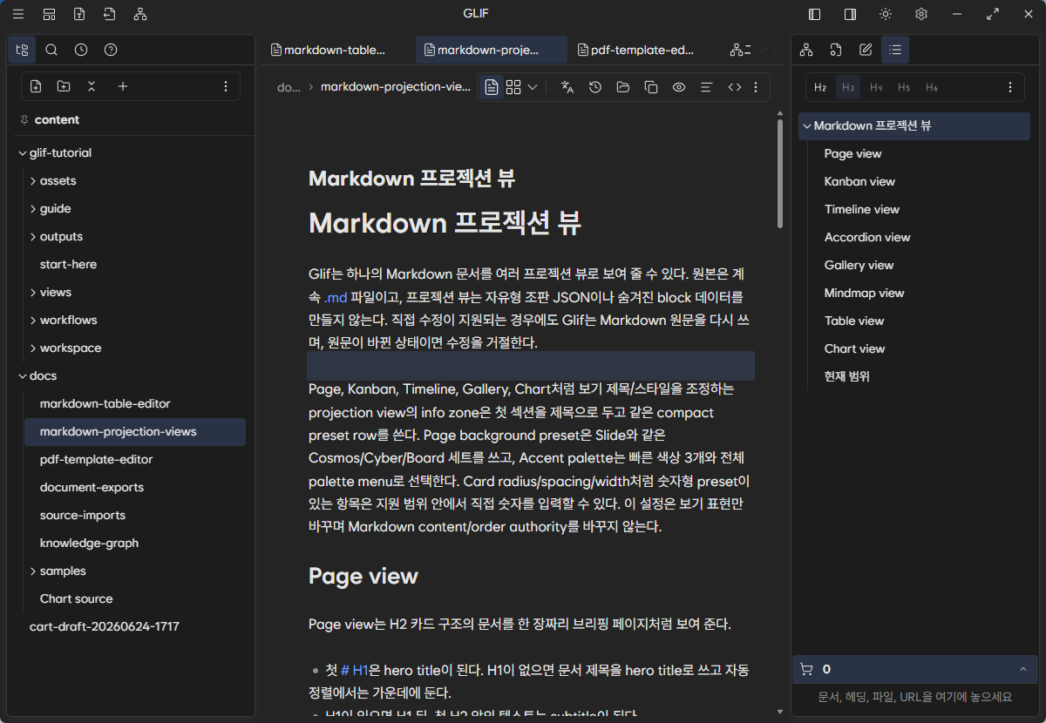Click the do... breadcrumb segment
Viewport: 1046px width, 723px height.
click(x=288, y=87)
